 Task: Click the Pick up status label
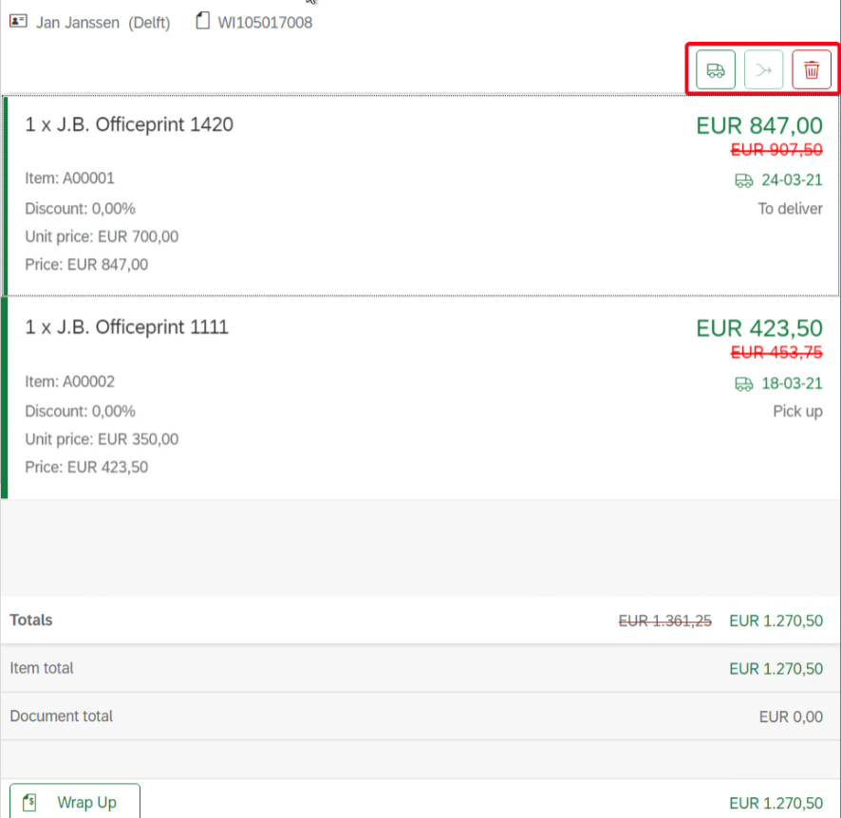coord(797,412)
